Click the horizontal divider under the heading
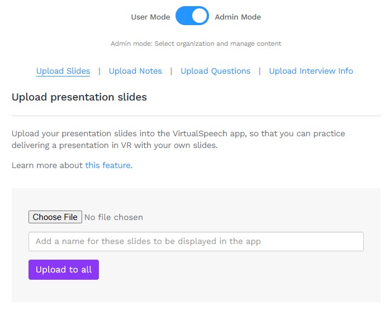389x311 pixels. [x=196, y=116]
